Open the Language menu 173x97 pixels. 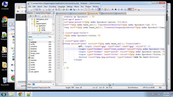(61, 6)
